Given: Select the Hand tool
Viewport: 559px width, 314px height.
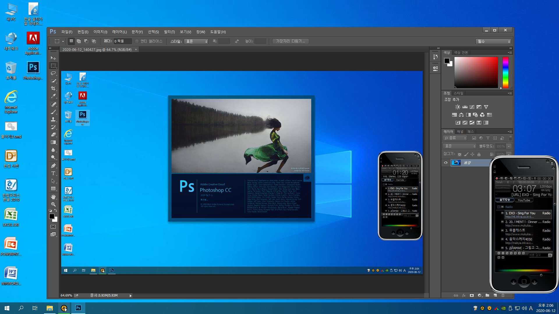Looking at the screenshot, I should pos(53,197).
